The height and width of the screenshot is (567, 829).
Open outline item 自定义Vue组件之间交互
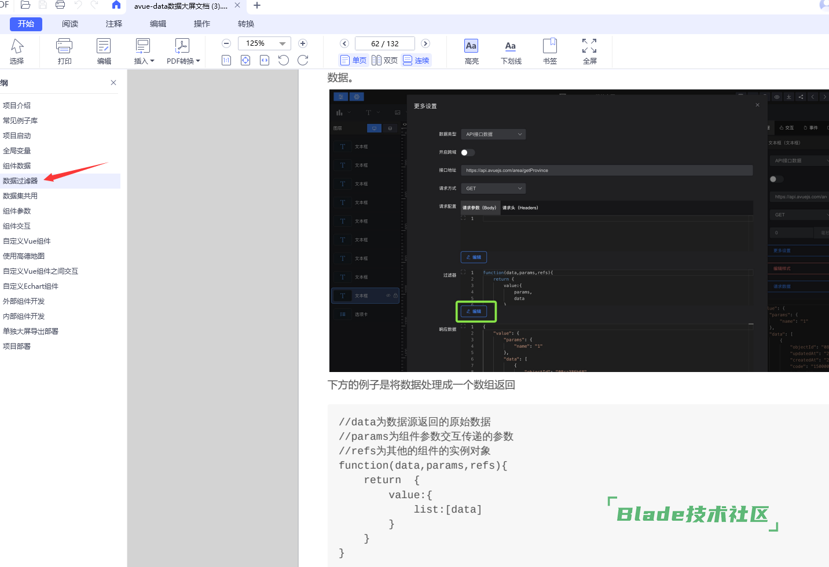(41, 271)
